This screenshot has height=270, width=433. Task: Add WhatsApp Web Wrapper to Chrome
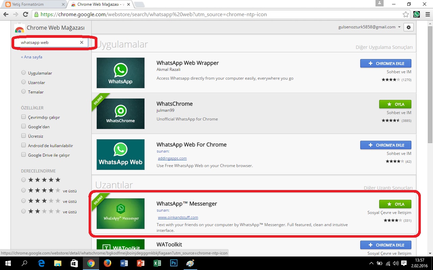point(386,63)
